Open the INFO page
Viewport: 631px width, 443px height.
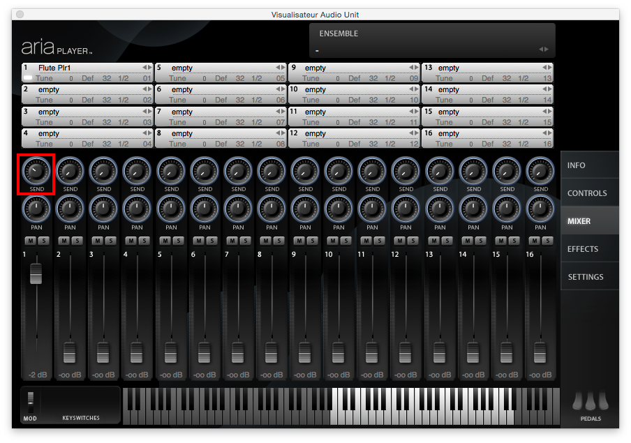click(577, 165)
